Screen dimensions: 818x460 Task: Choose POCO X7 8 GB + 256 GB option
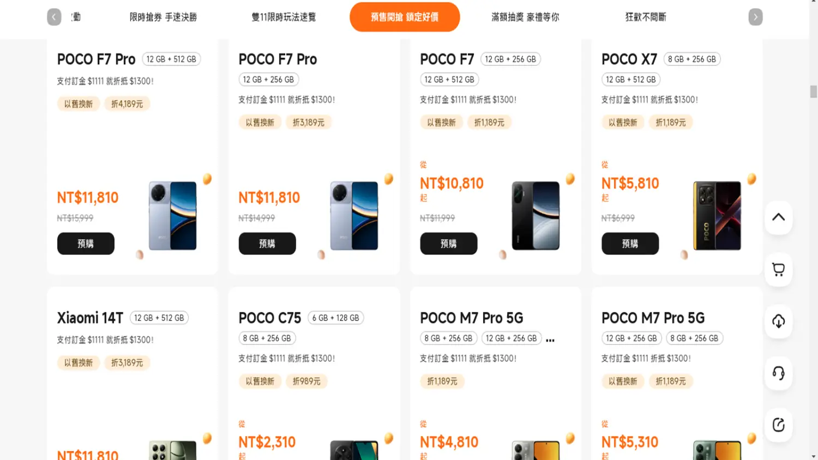(x=691, y=59)
